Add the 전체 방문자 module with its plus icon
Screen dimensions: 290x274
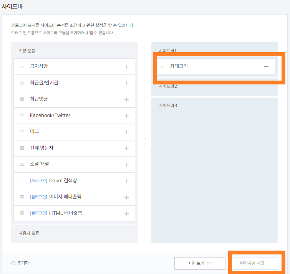coord(126,149)
